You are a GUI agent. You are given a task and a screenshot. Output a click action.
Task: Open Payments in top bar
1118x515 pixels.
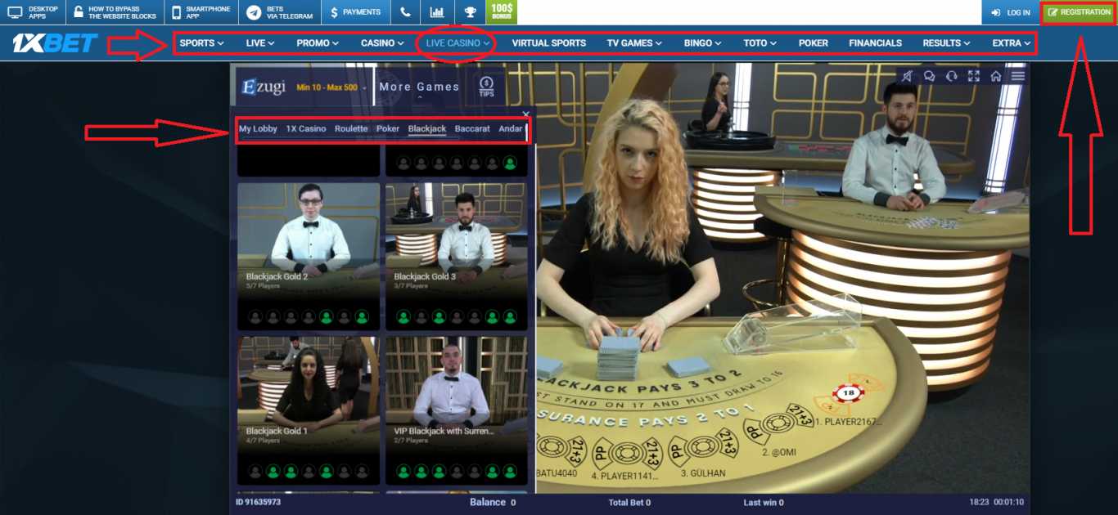[355, 12]
